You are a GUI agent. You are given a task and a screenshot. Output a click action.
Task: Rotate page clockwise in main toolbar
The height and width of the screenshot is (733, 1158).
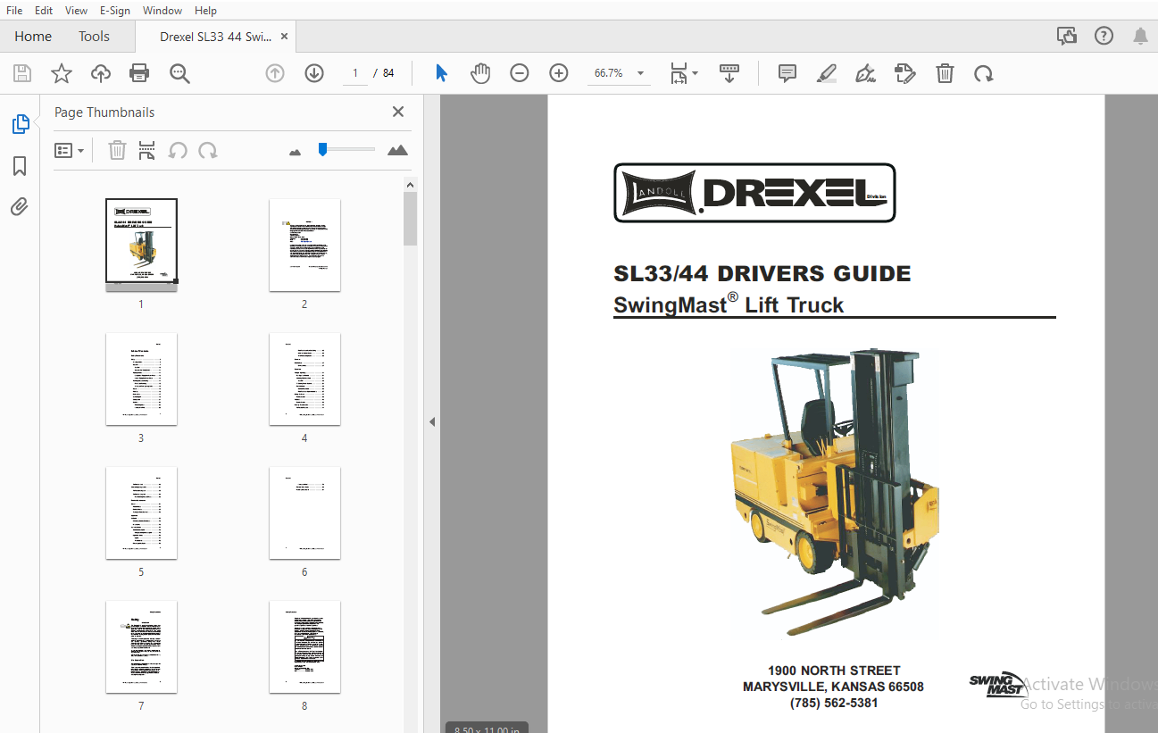click(984, 73)
